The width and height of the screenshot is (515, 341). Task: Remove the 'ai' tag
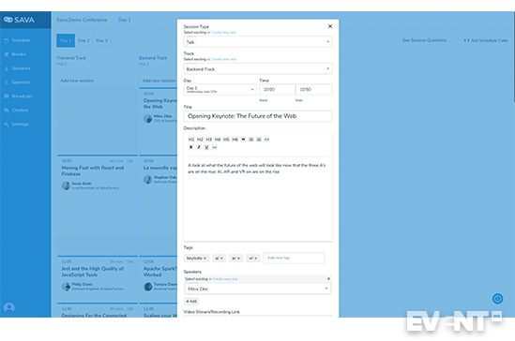tap(221, 259)
